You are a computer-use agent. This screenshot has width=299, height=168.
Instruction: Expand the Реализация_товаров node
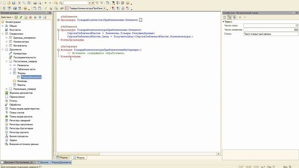7,89
